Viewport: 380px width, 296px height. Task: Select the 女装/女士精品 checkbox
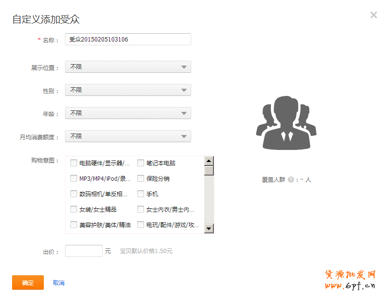click(74, 209)
